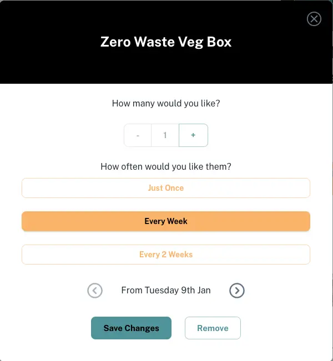The height and width of the screenshot is (361, 333).
Task: Save Changes to the veg box
Action: click(131, 328)
